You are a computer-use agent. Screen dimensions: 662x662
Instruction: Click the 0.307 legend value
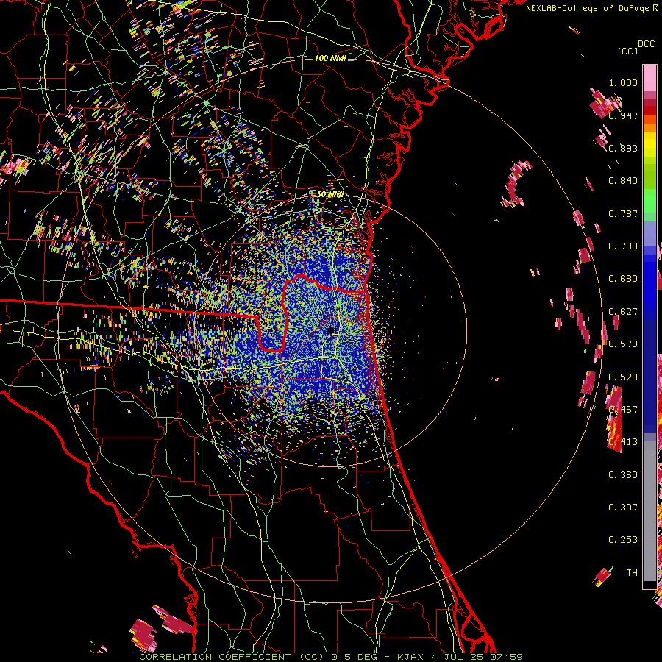tap(623, 508)
